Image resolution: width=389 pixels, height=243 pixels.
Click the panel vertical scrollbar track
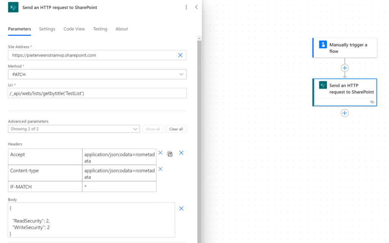[x=199, y=141]
